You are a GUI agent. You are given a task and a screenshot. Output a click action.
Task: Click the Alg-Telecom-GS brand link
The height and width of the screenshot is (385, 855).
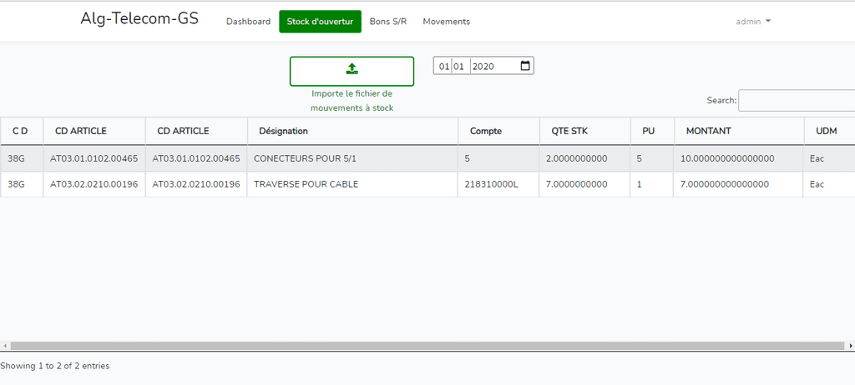[x=139, y=18]
